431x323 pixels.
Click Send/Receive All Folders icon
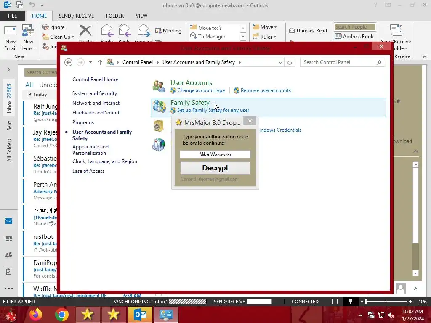coord(396,30)
